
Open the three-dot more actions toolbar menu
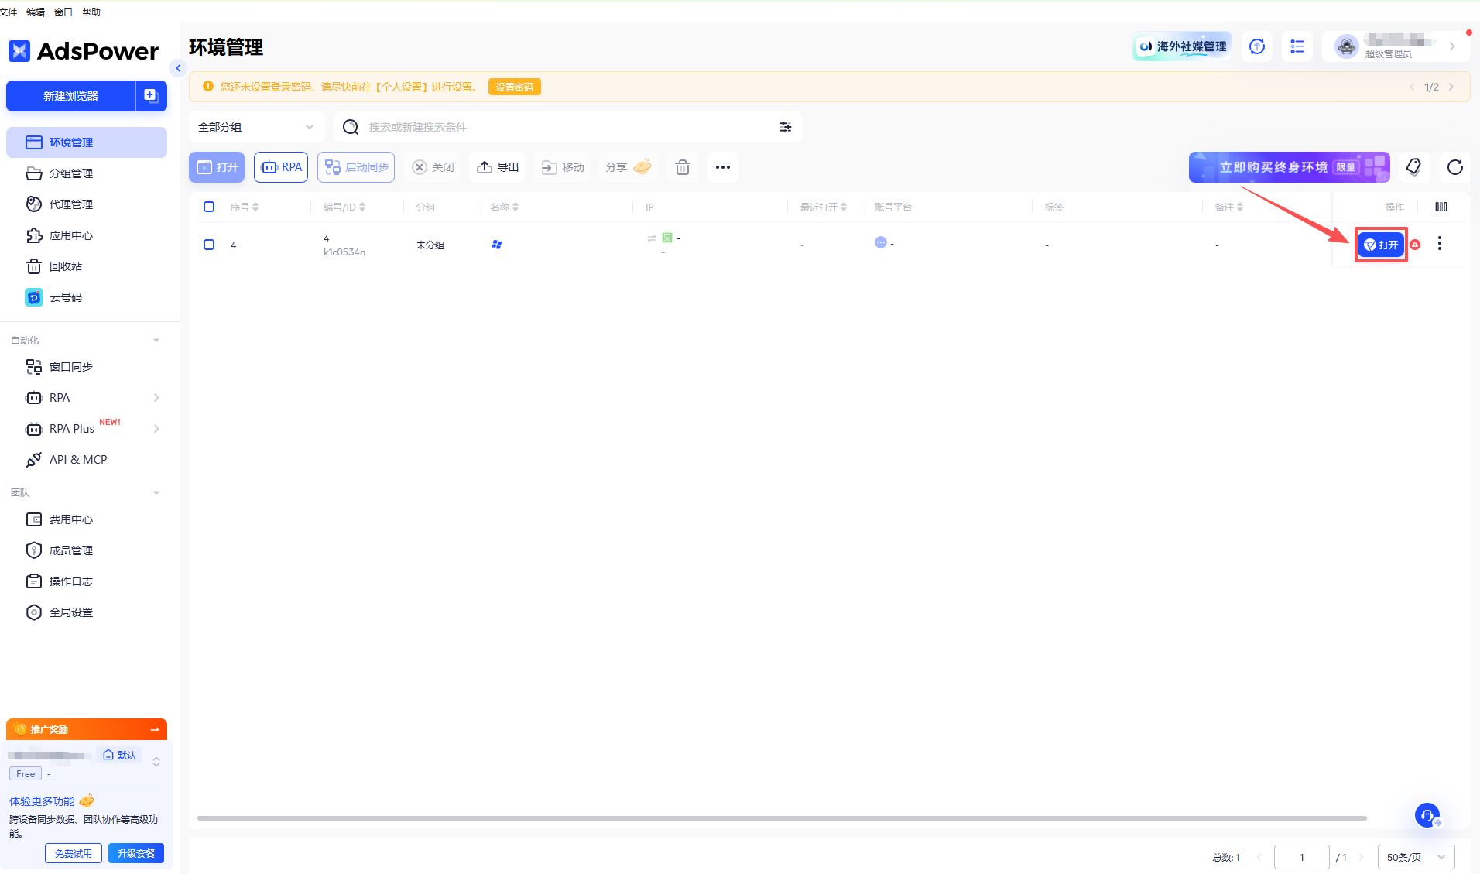(x=722, y=167)
